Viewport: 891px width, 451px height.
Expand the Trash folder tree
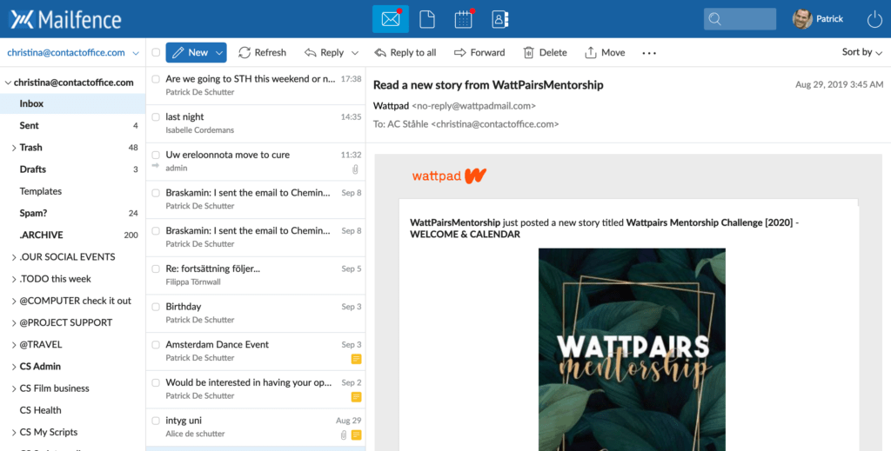click(x=13, y=148)
